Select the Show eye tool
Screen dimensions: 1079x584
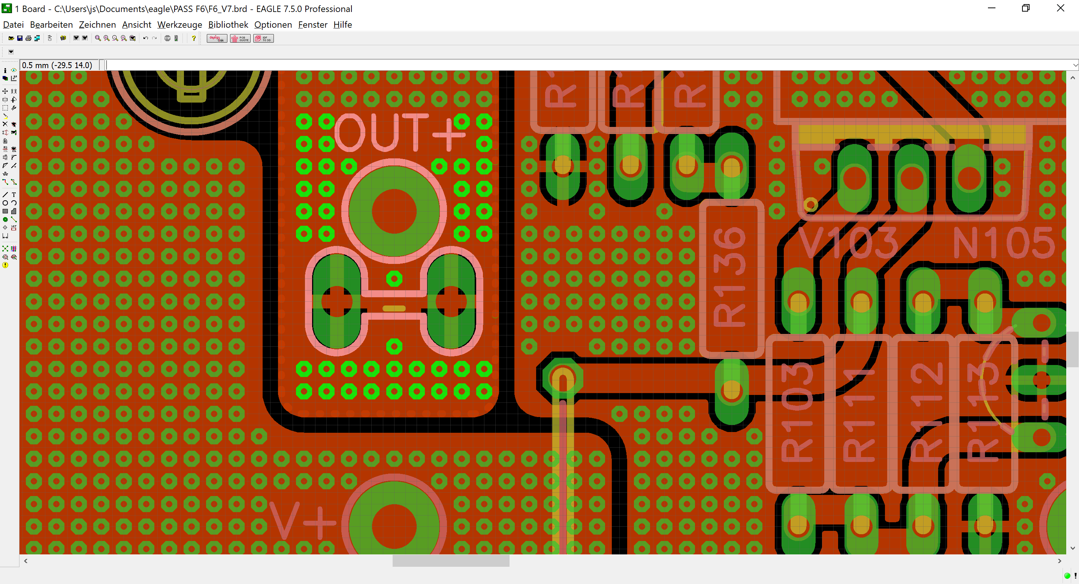click(x=14, y=70)
